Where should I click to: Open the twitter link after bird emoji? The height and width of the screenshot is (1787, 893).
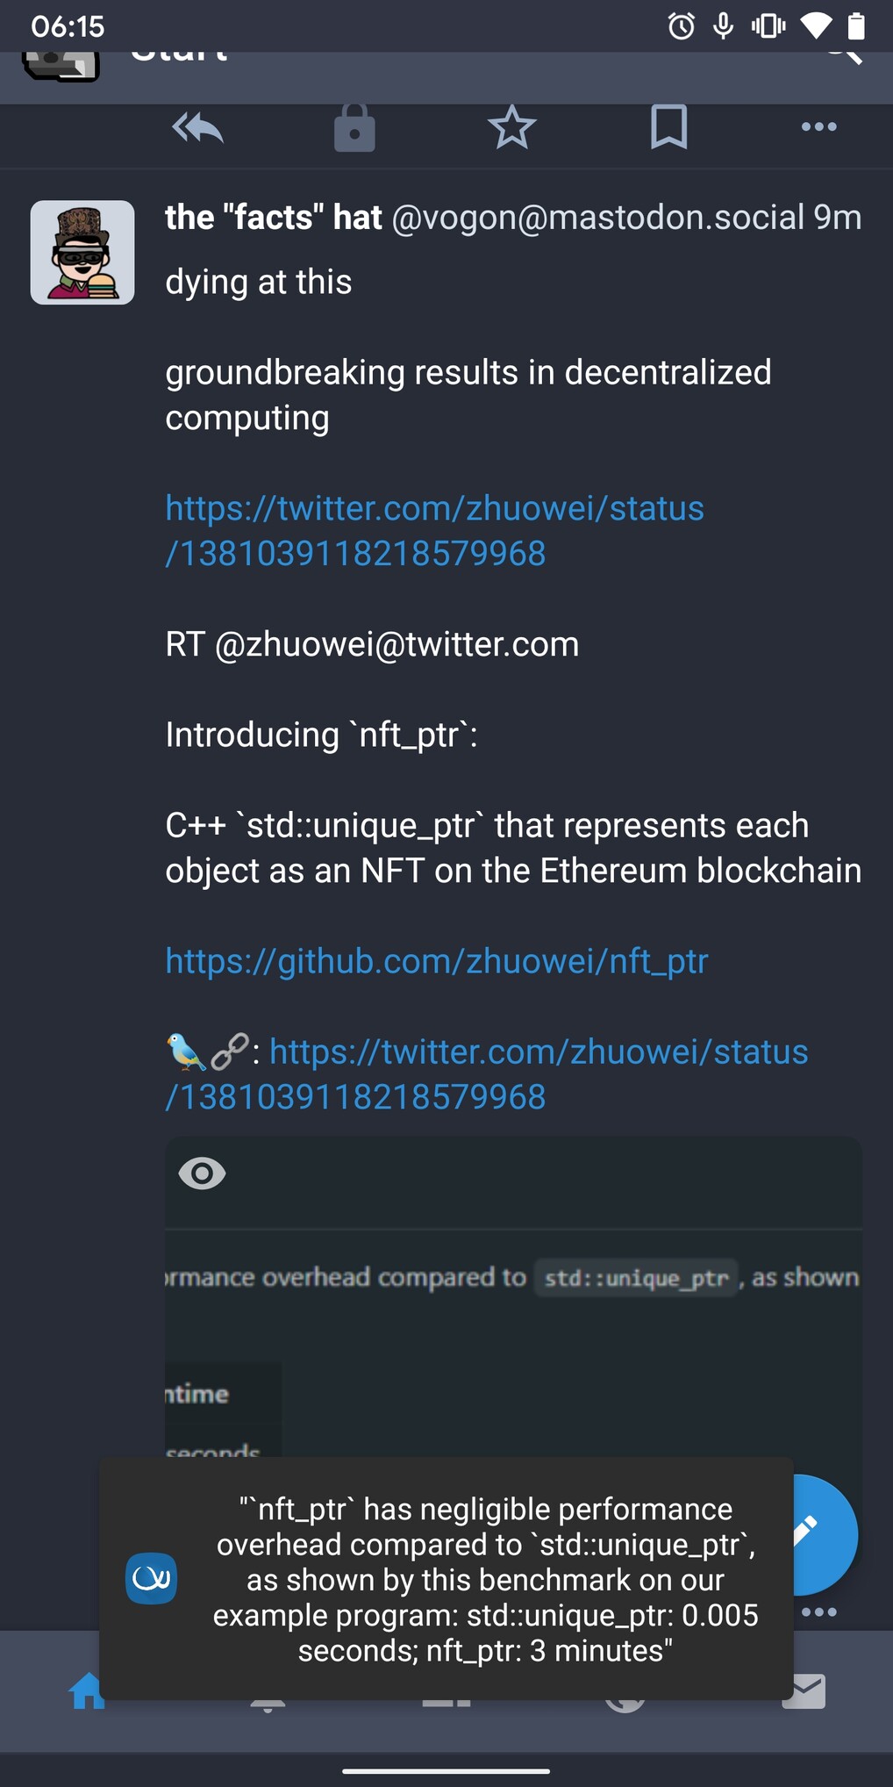pos(538,1052)
